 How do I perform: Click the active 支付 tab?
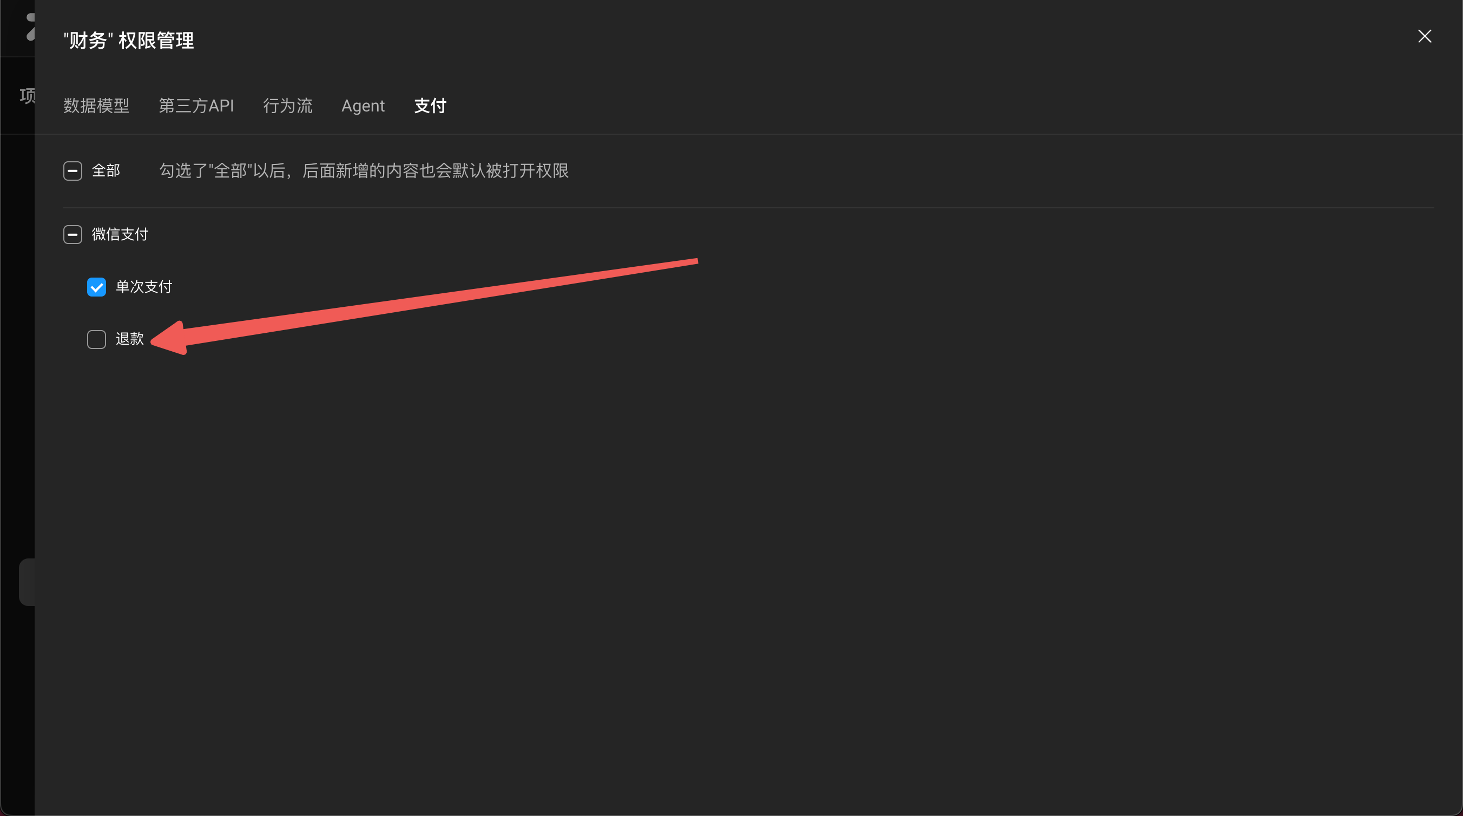click(x=430, y=106)
